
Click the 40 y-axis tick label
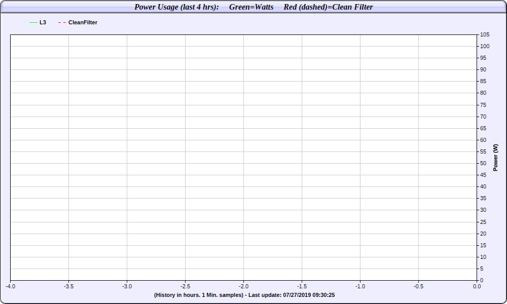[483, 186]
